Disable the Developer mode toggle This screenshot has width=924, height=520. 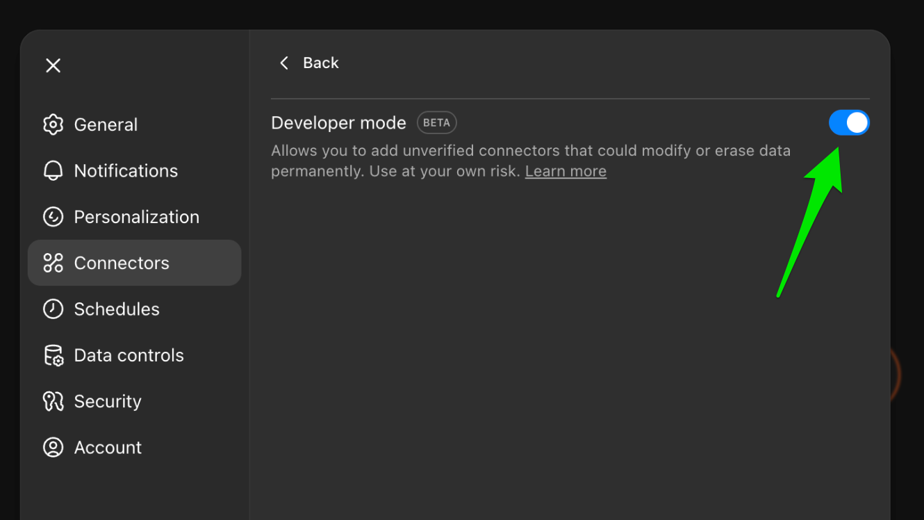[849, 122]
